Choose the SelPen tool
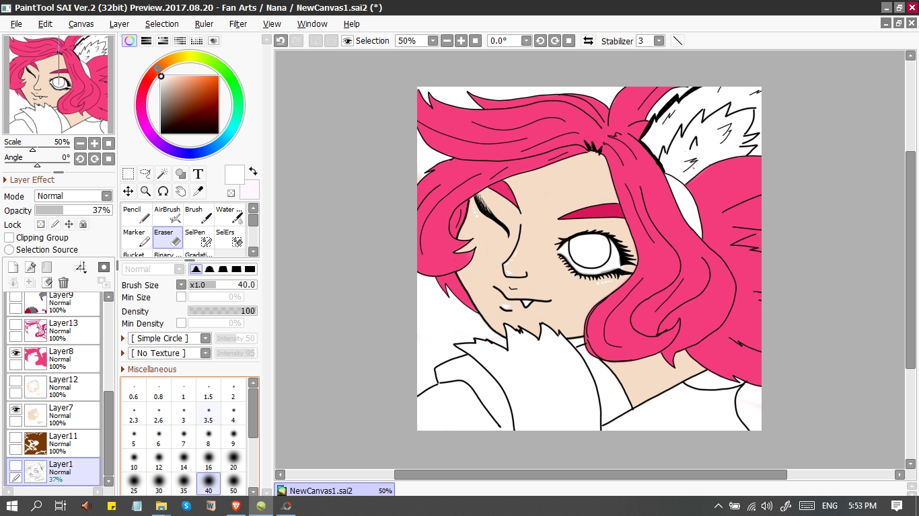 point(198,238)
